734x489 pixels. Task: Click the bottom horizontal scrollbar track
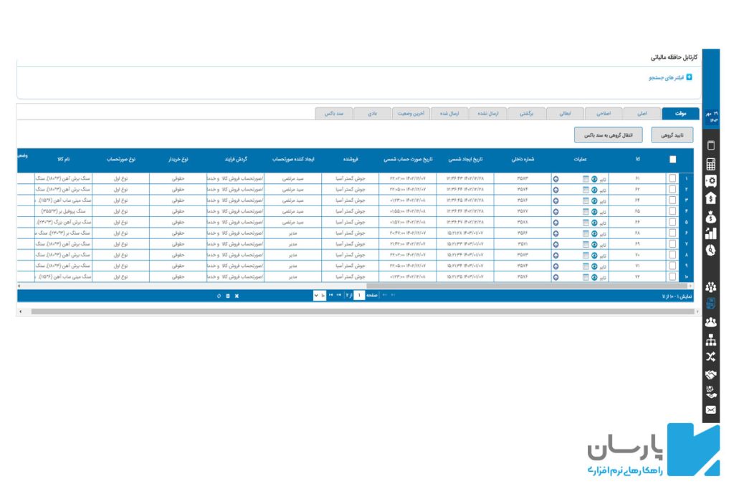[358, 311]
